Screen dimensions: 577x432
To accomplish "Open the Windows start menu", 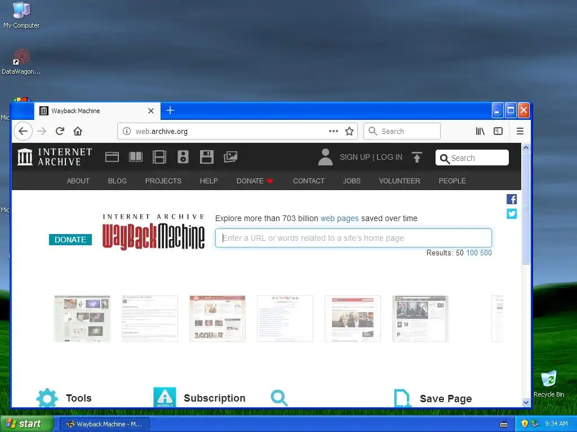I will pyautogui.click(x=27, y=424).
